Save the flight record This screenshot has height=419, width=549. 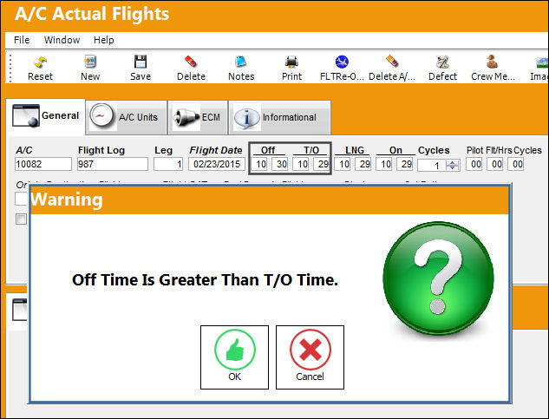click(141, 68)
